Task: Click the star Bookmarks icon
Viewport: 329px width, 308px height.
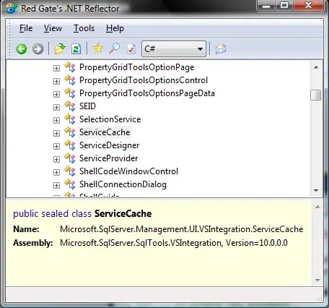Action: [97, 48]
